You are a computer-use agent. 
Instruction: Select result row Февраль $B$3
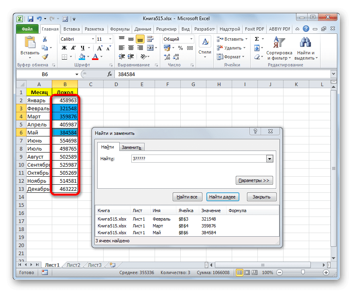(x=187, y=219)
